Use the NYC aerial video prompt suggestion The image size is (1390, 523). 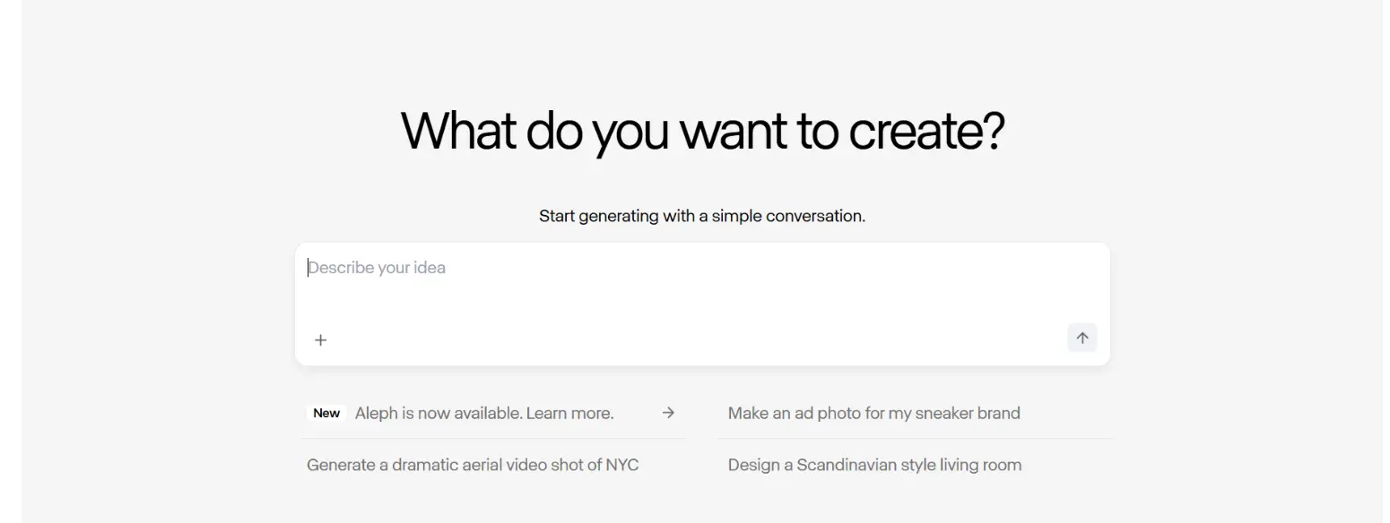(473, 465)
